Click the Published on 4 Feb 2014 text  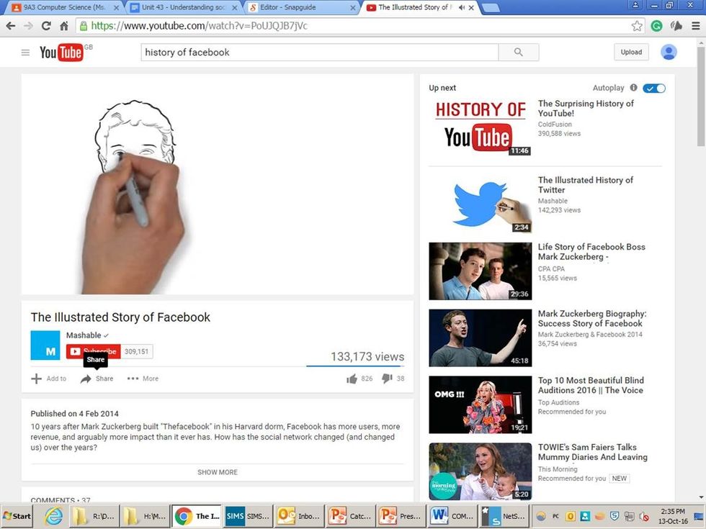[x=75, y=414]
